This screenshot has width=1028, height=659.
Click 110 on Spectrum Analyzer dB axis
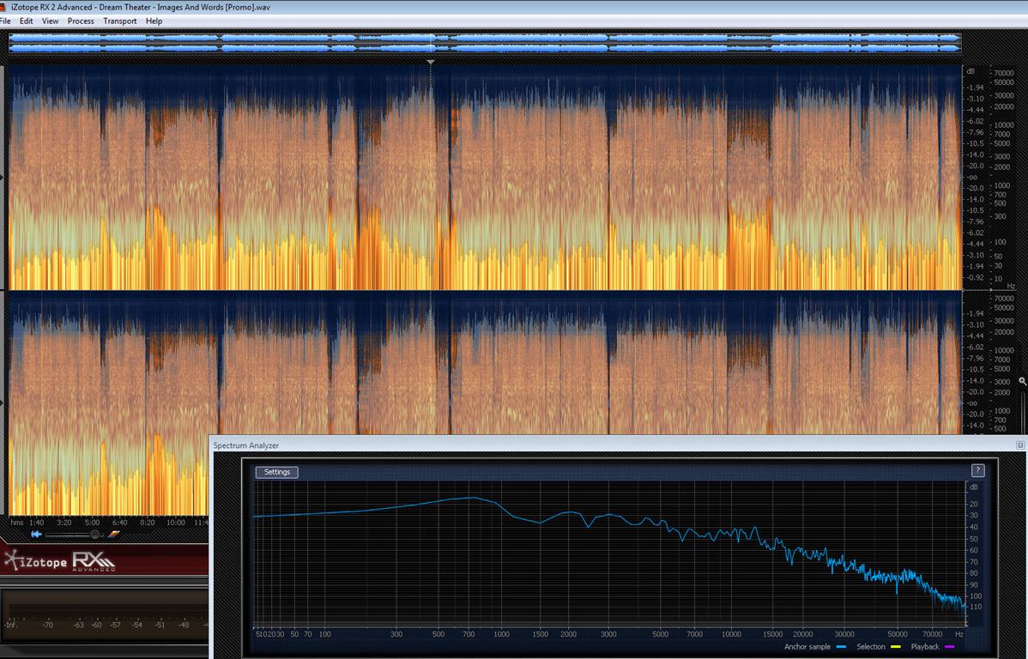pos(976,607)
